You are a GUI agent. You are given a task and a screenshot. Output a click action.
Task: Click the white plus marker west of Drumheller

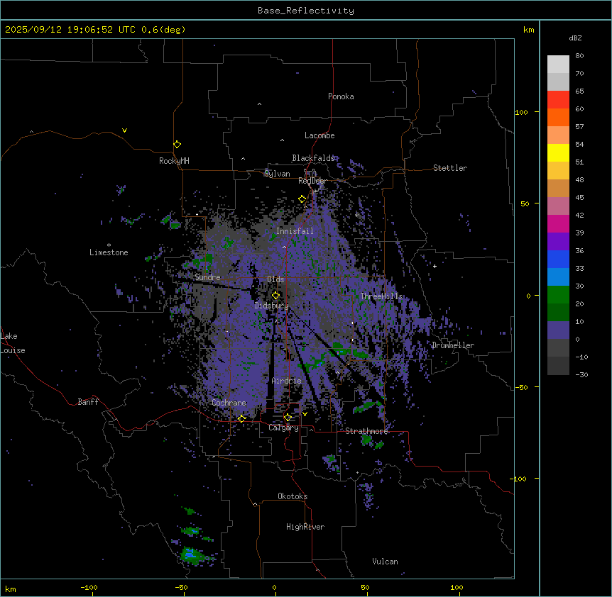tap(435, 266)
